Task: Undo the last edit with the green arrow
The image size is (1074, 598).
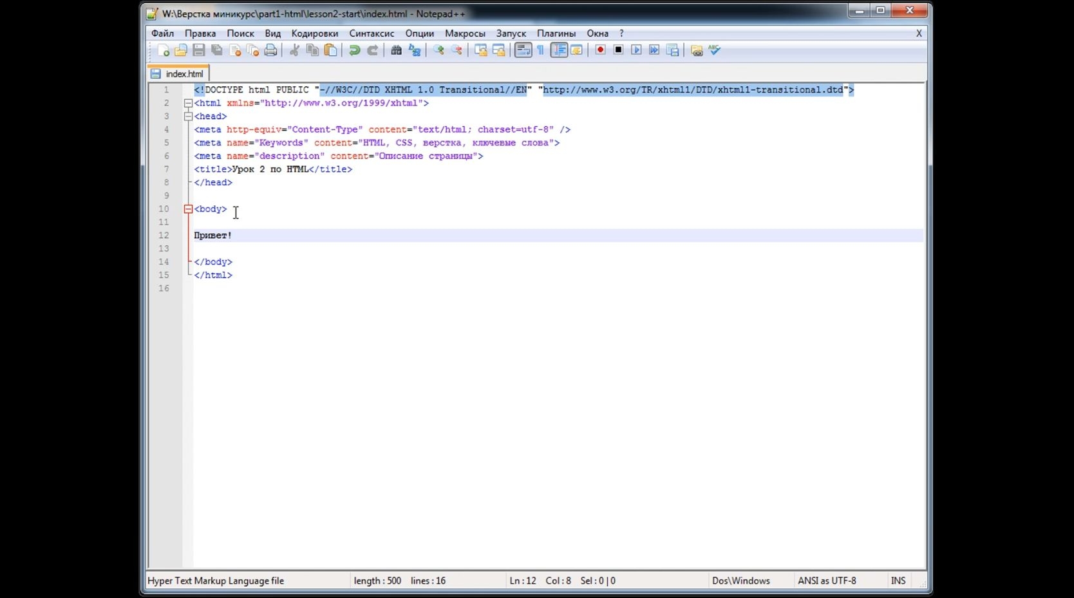Action: coord(354,50)
